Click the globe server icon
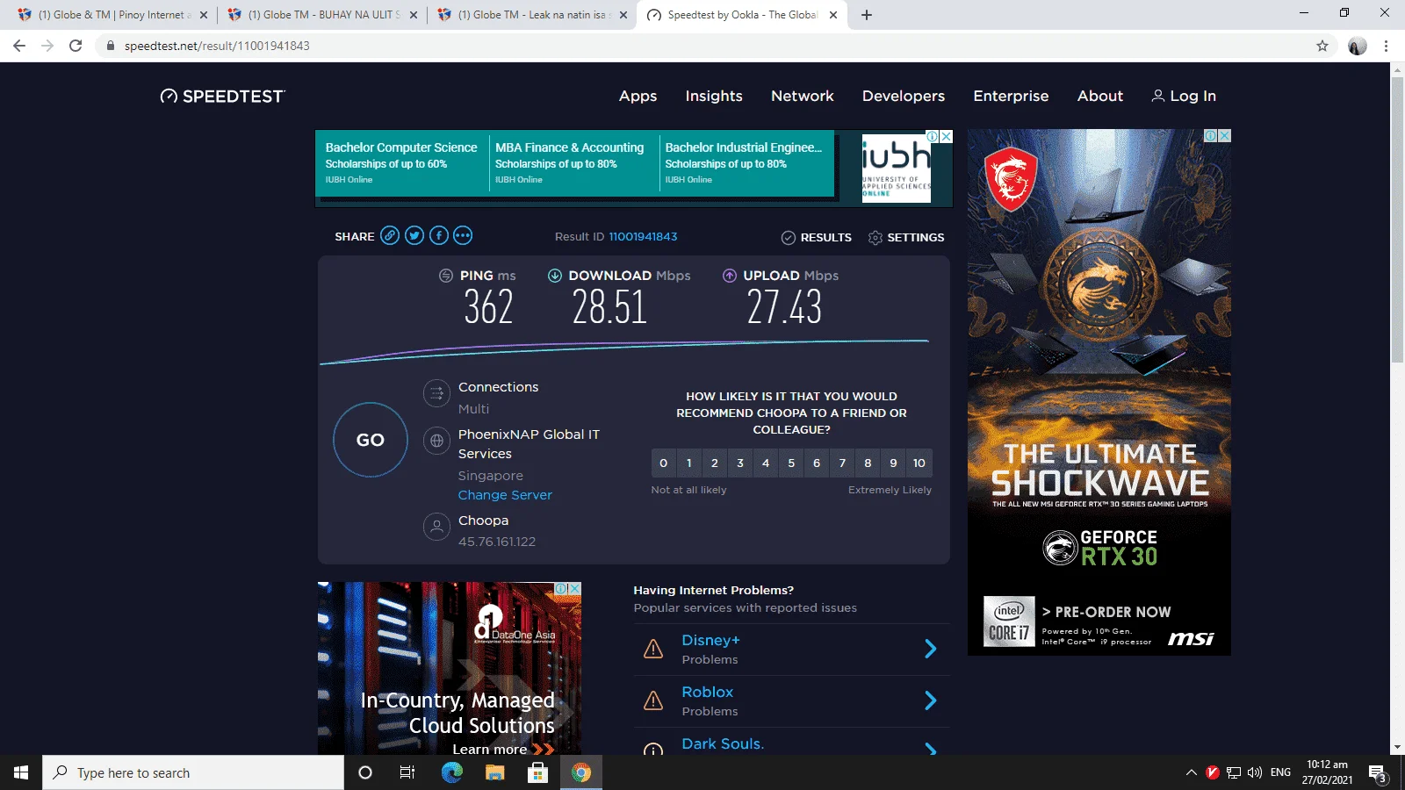 [x=436, y=441]
